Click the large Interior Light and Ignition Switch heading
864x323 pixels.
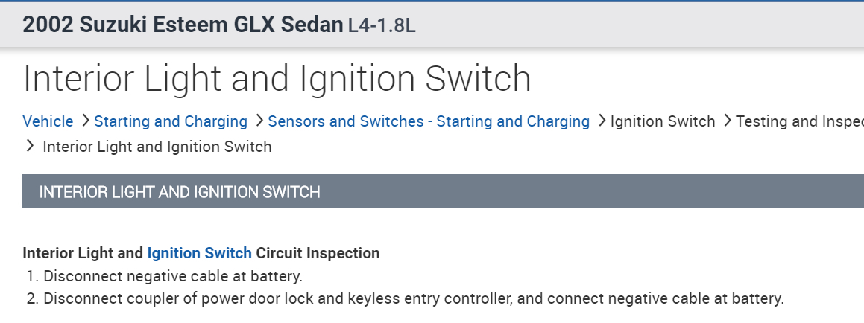point(277,79)
